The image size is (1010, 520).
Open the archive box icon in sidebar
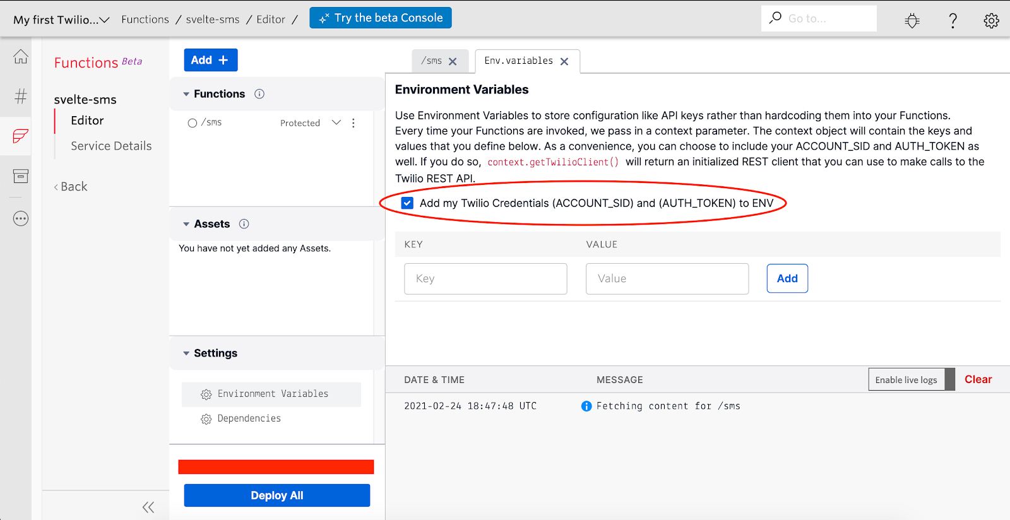click(x=21, y=176)
